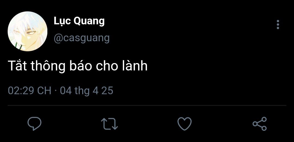Like the tweet with the heart icon

[x=185, y=124]
